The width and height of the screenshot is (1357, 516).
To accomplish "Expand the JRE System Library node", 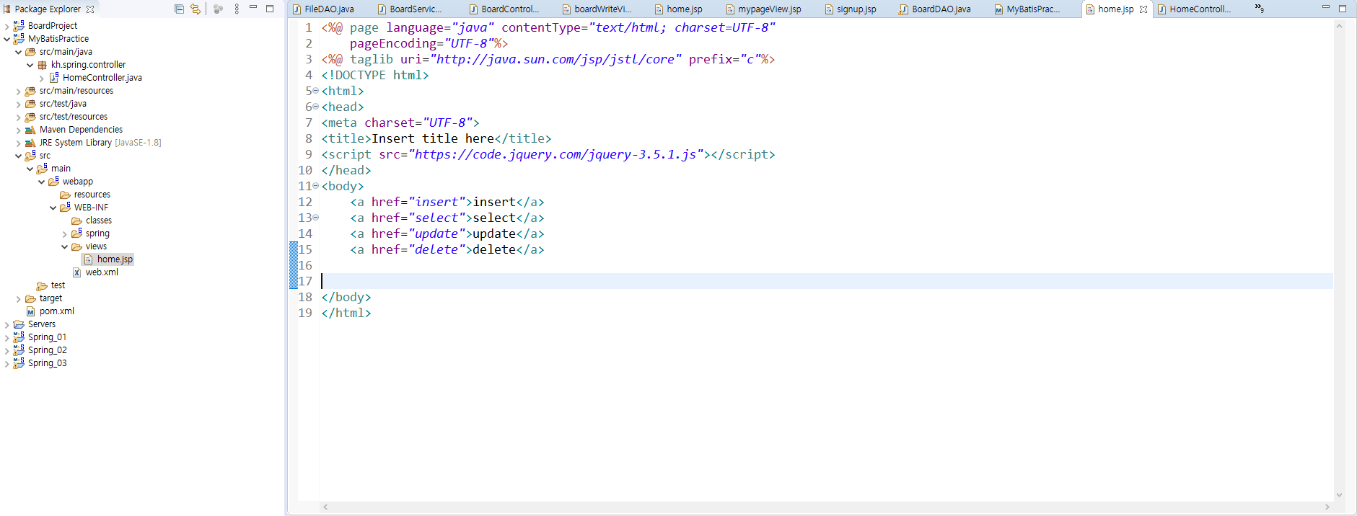I will [18, 143].
